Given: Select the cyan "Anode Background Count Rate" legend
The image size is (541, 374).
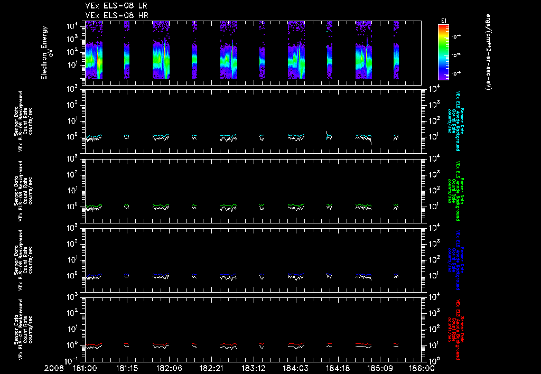Looking at the screenshot, I should [456, 121].
